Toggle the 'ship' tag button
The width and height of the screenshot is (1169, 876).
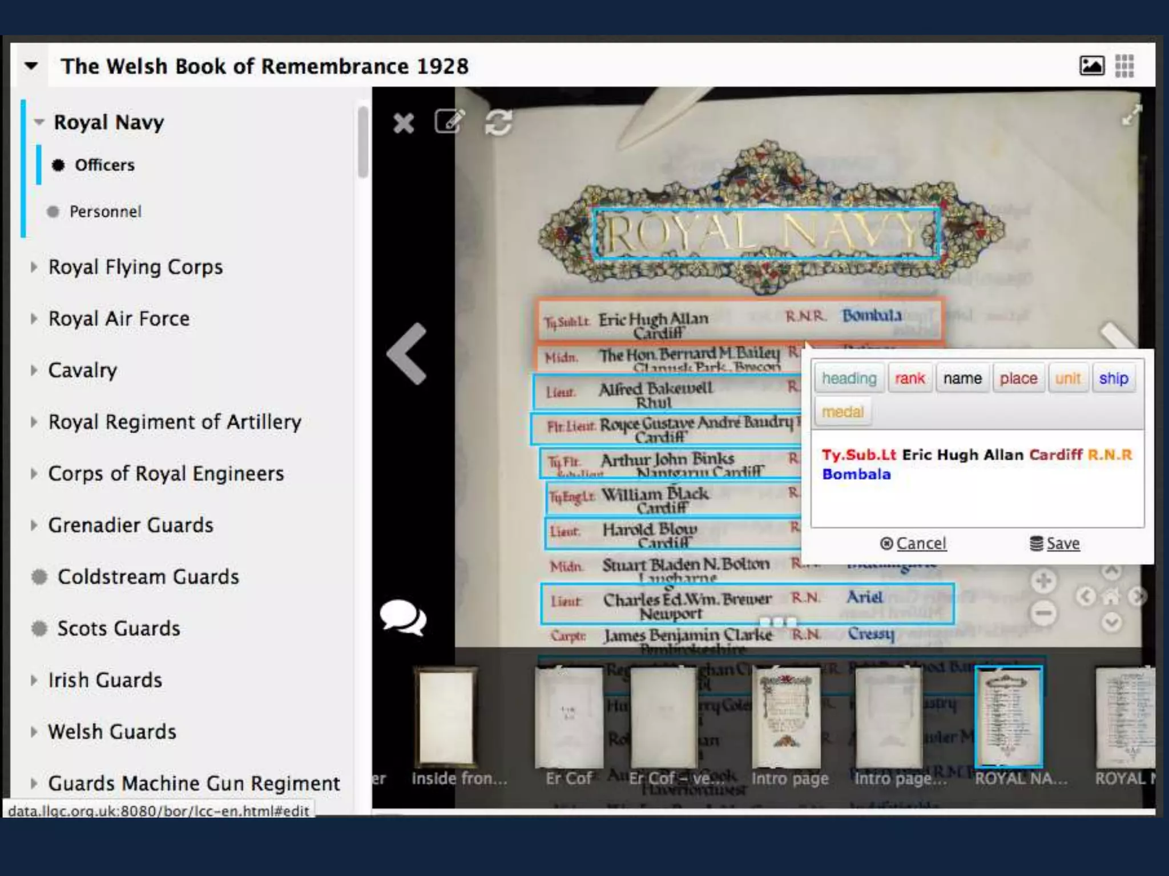[x=1113, y=379]
